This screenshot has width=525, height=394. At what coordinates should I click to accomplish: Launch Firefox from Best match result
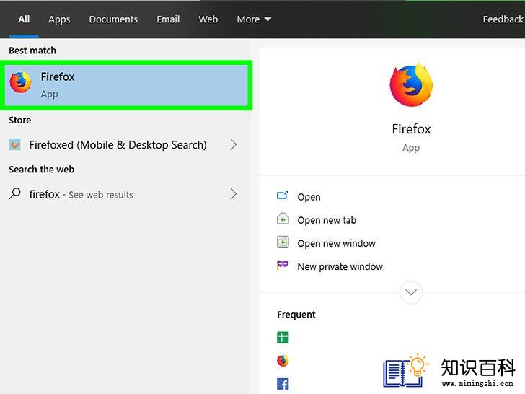pos(126,85)
